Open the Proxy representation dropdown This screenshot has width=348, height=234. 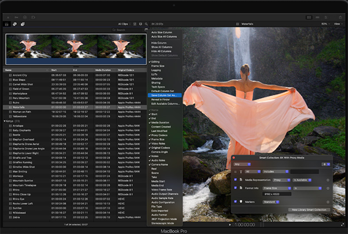pos(281,180)
